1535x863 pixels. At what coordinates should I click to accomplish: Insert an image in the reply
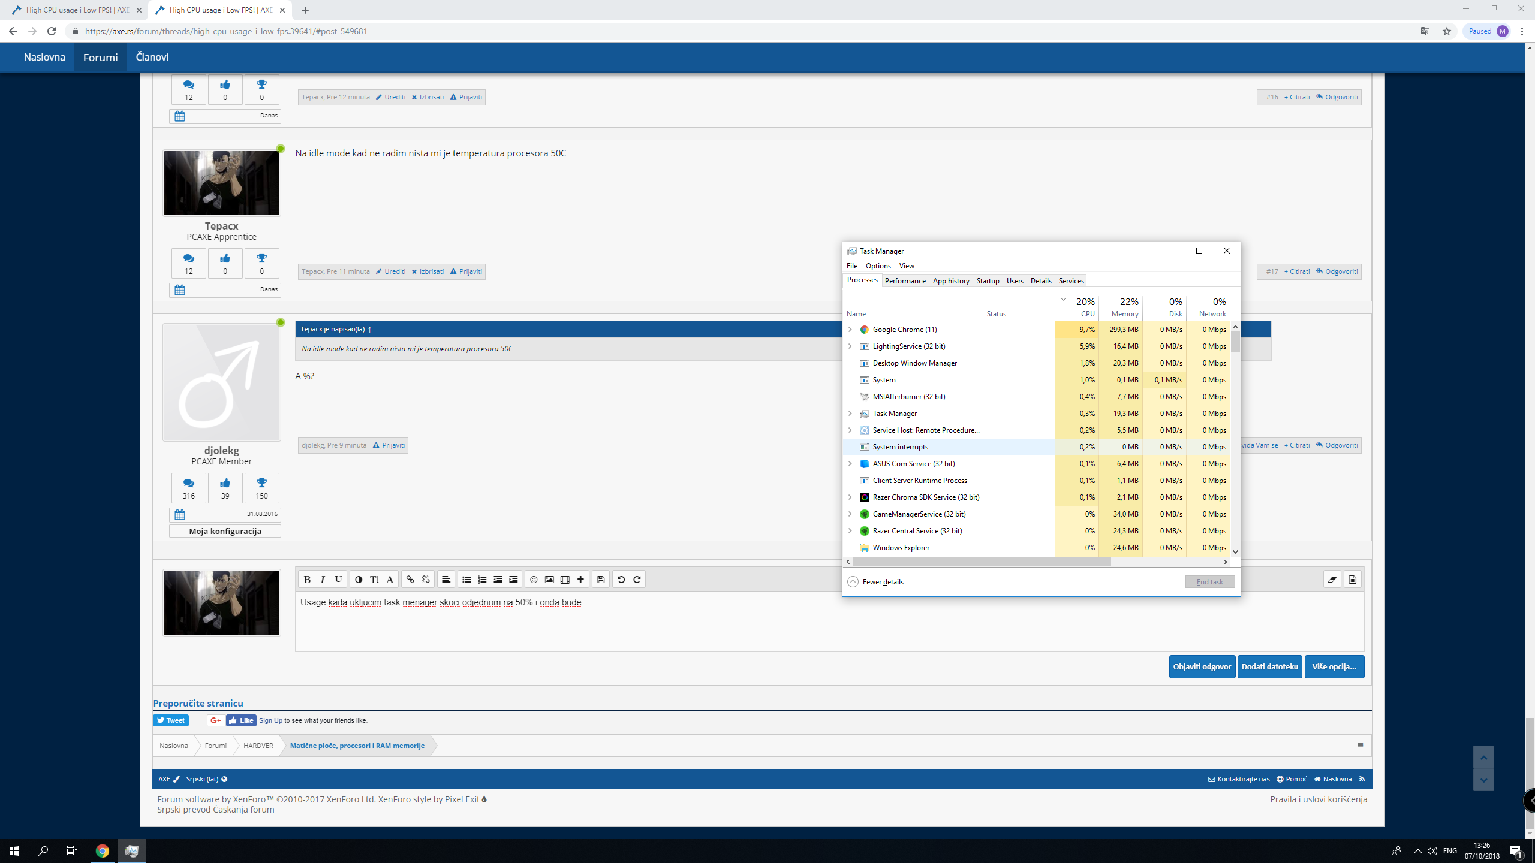tap(549, 580)
